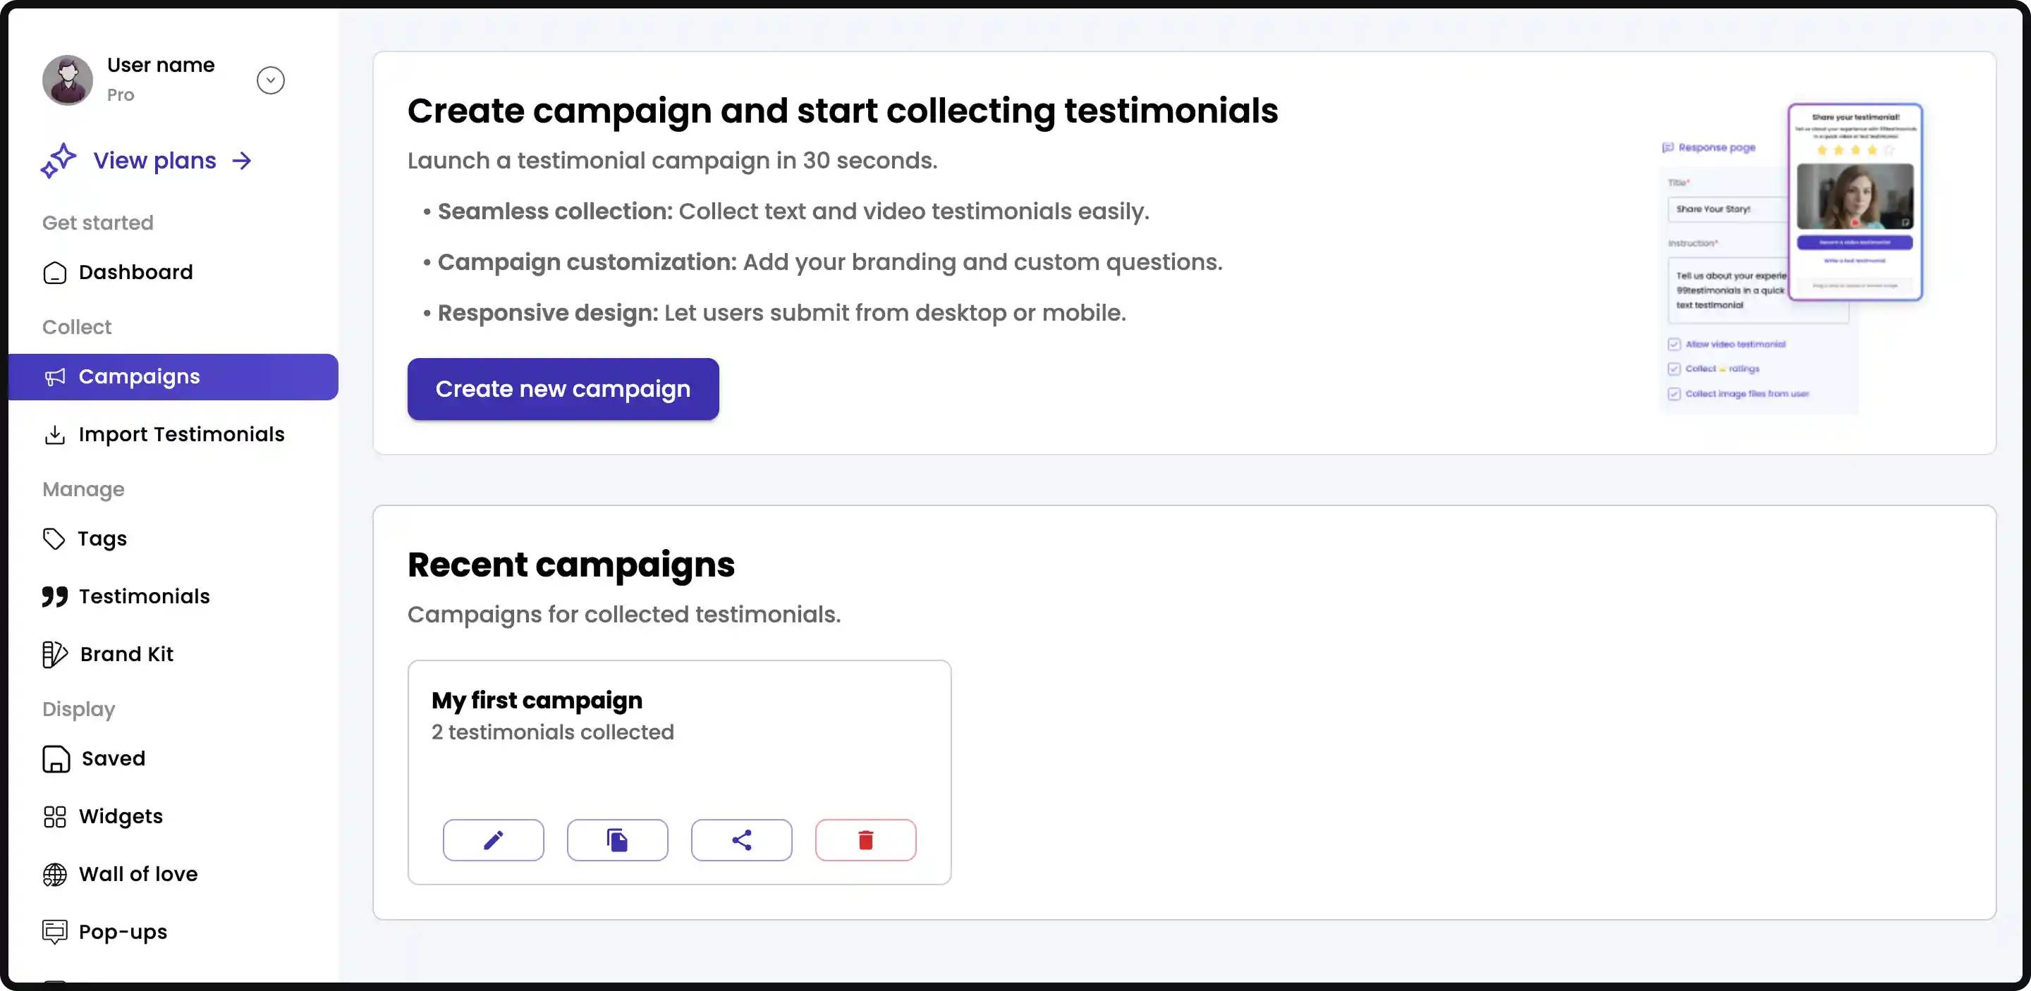
Task: Expand the user account dropdown chevron
Action: point(270,80)
